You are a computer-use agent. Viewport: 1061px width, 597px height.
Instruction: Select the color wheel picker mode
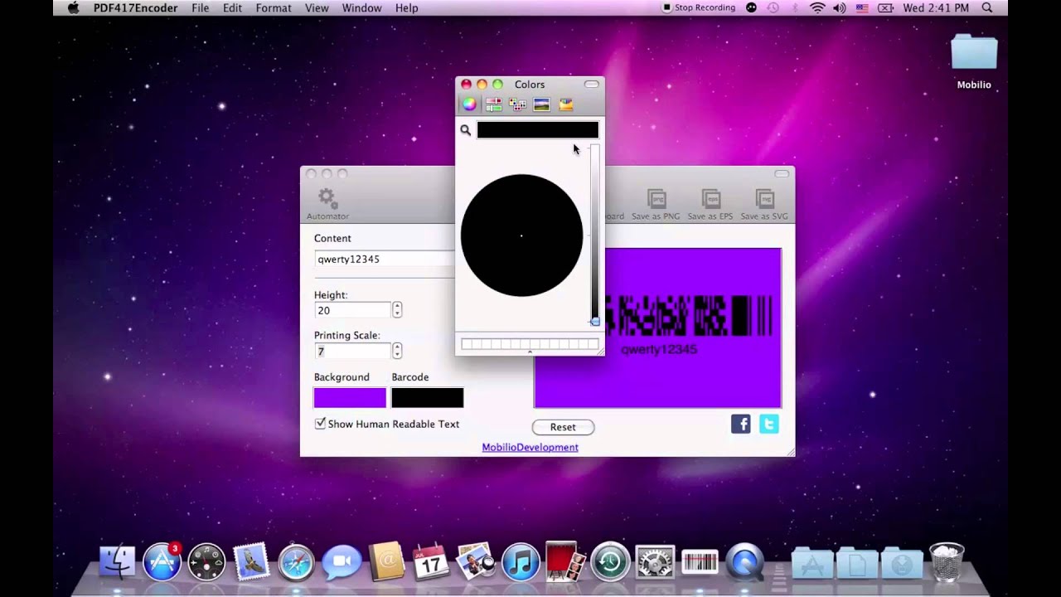click(469, 104)
